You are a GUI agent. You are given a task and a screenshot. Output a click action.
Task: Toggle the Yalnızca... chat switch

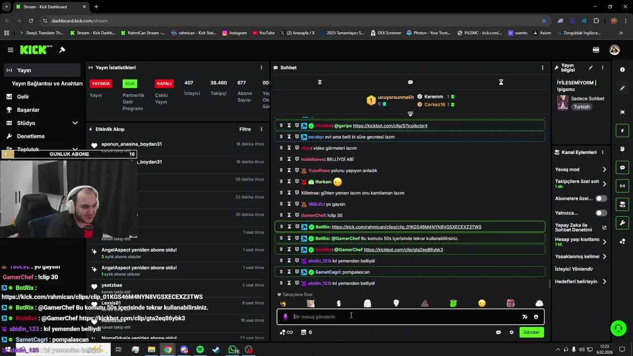pyautogui.click(x=601, y=213)
